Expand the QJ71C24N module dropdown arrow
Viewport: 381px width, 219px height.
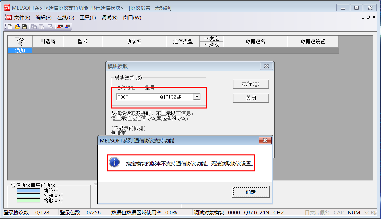tap(197, 97)
